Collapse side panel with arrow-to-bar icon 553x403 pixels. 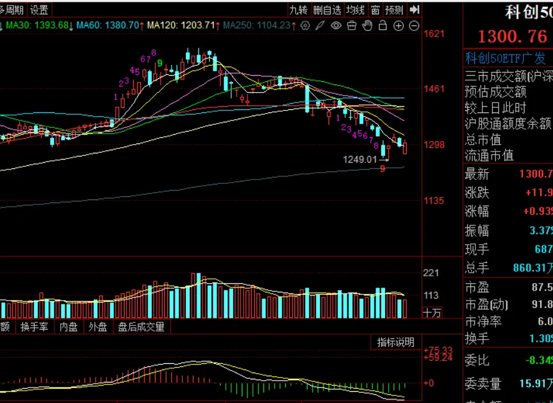(414, 10)
